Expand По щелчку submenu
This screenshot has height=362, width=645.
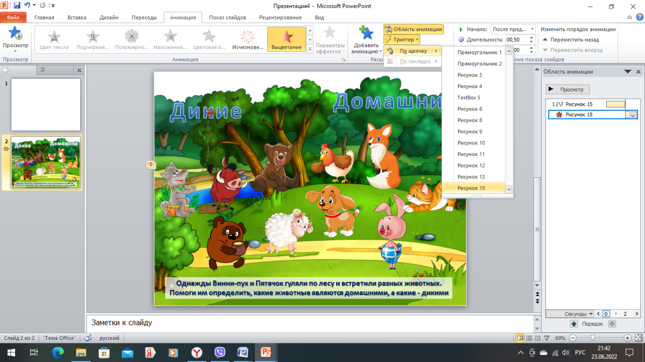click(x=413, y=51)
